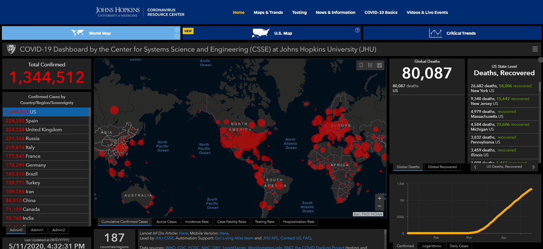This screenshot has height=249, width=543.
Task: Click the Michigan US deaths row
Action: (x=504, y=127)
